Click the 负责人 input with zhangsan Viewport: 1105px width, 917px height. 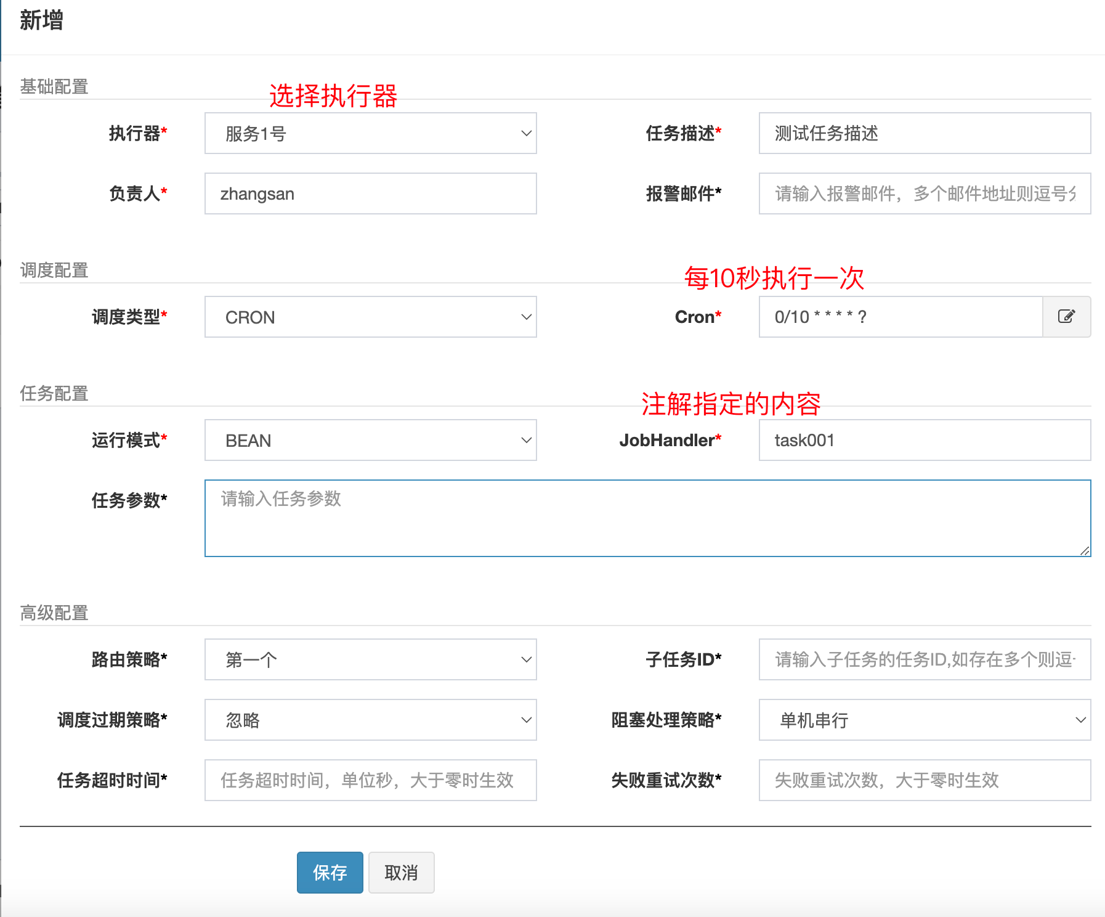pyautogui.click(x=370, y=194)
